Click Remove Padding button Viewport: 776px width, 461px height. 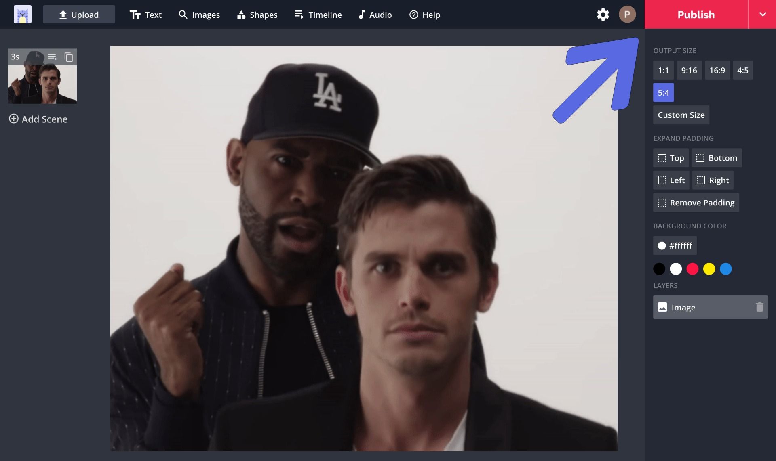(x=696, y=203)
